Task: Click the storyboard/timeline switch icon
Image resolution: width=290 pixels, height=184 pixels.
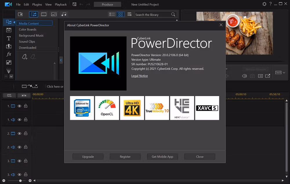Action: point(30,86)
